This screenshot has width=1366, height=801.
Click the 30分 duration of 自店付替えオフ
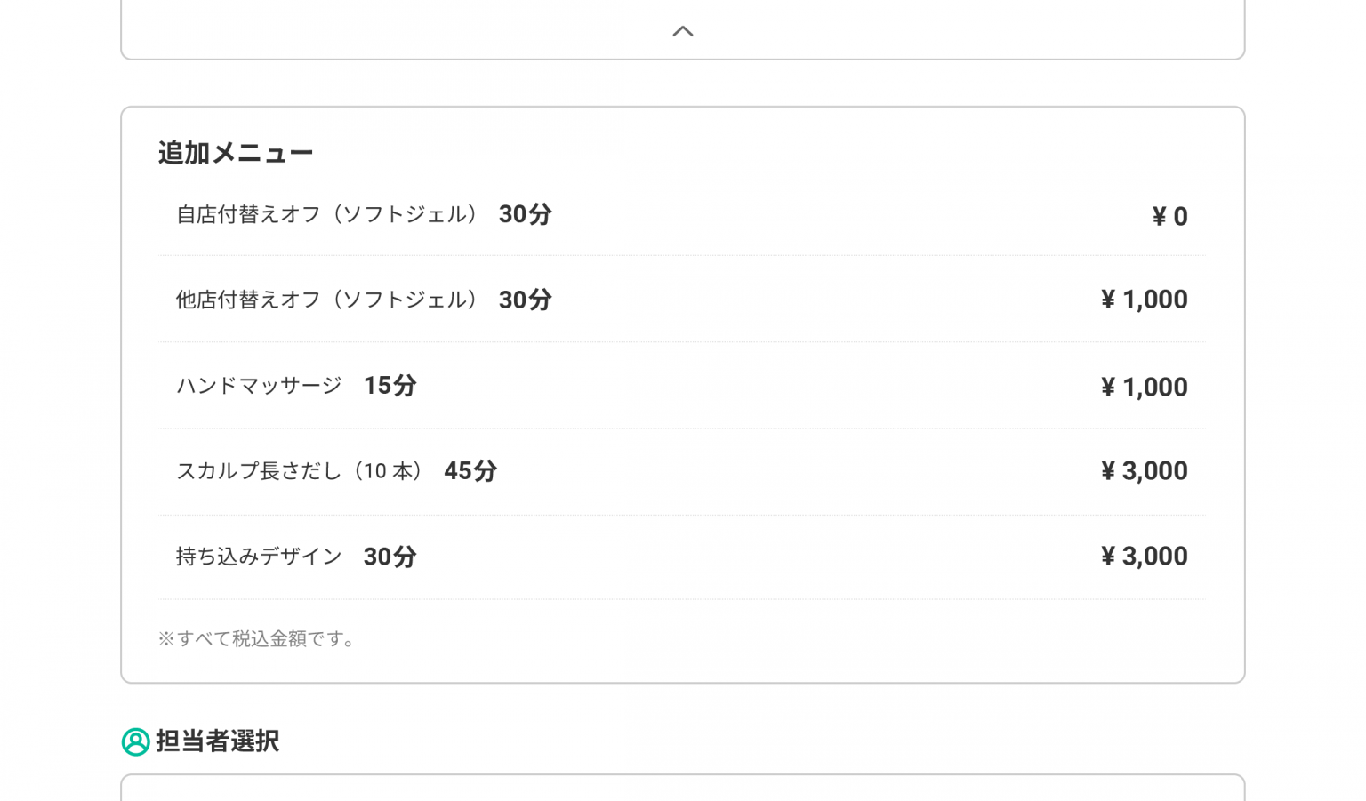tap(525, 214)
